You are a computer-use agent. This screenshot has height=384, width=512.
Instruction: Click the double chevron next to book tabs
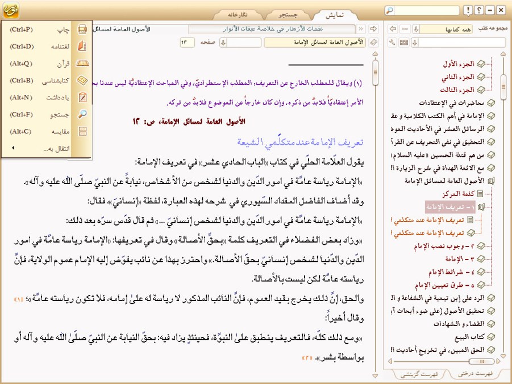(361, 29)
